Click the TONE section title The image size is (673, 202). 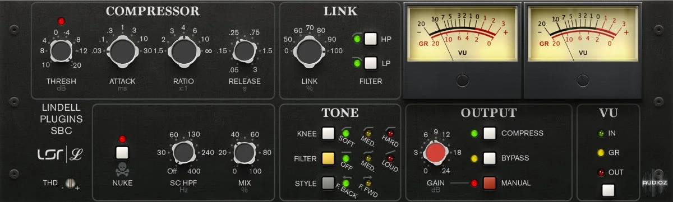pyautogui.click(x=340, y=112)
